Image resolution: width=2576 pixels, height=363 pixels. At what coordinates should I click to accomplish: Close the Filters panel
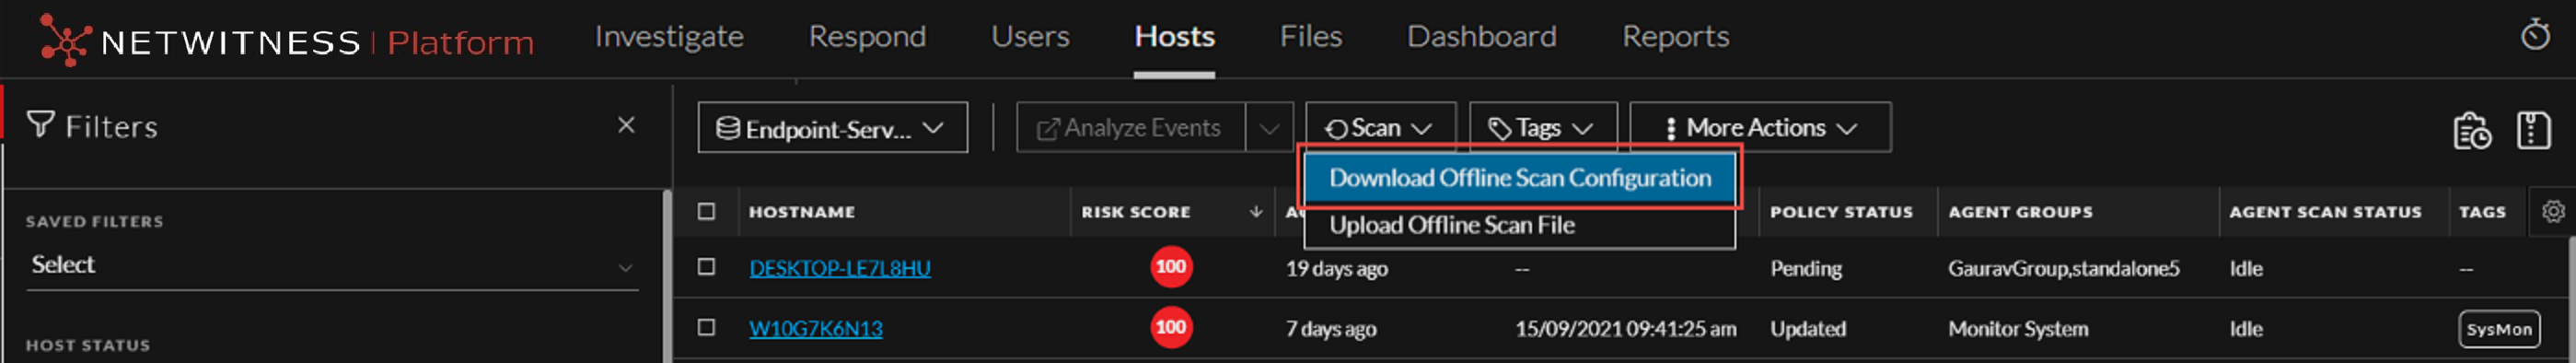click(x=626, y=125)
